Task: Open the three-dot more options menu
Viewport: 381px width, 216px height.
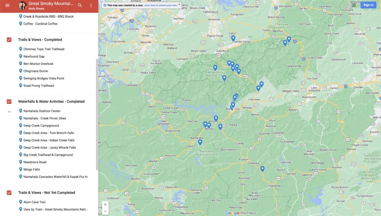Action: [x=91, y=5]
